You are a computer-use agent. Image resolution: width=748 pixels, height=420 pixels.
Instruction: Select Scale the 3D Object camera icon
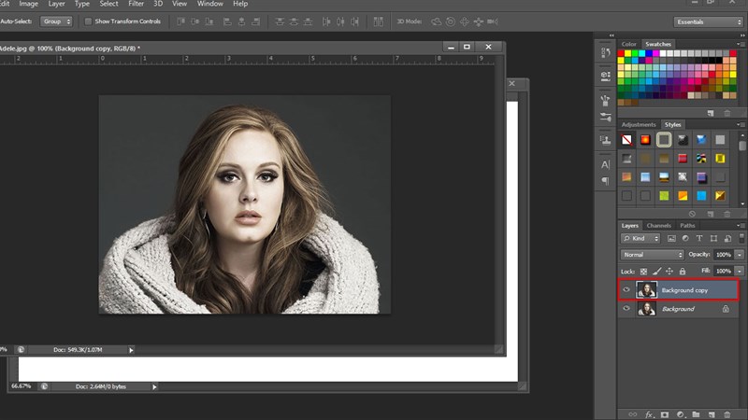coord(493,21)
